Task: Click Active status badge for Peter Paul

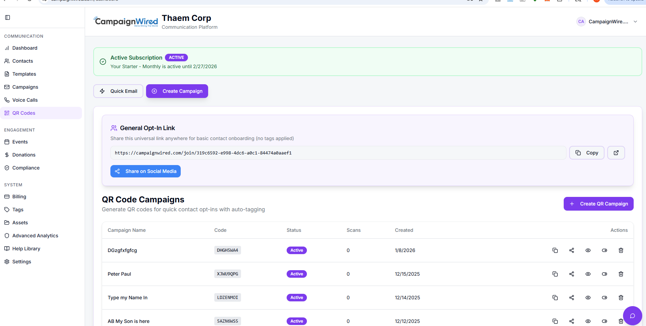Action: [x=297, y=274]
